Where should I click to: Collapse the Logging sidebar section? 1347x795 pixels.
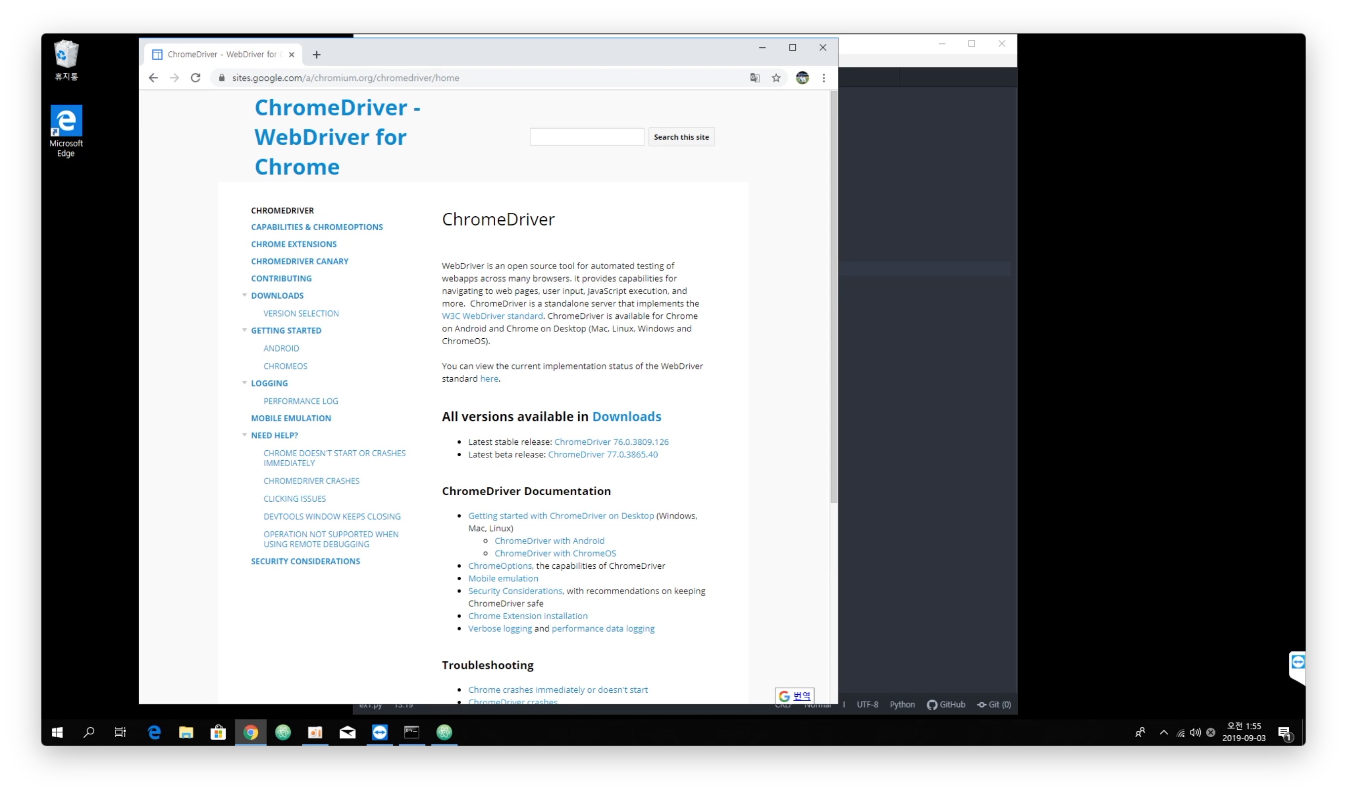click(244, 383)
